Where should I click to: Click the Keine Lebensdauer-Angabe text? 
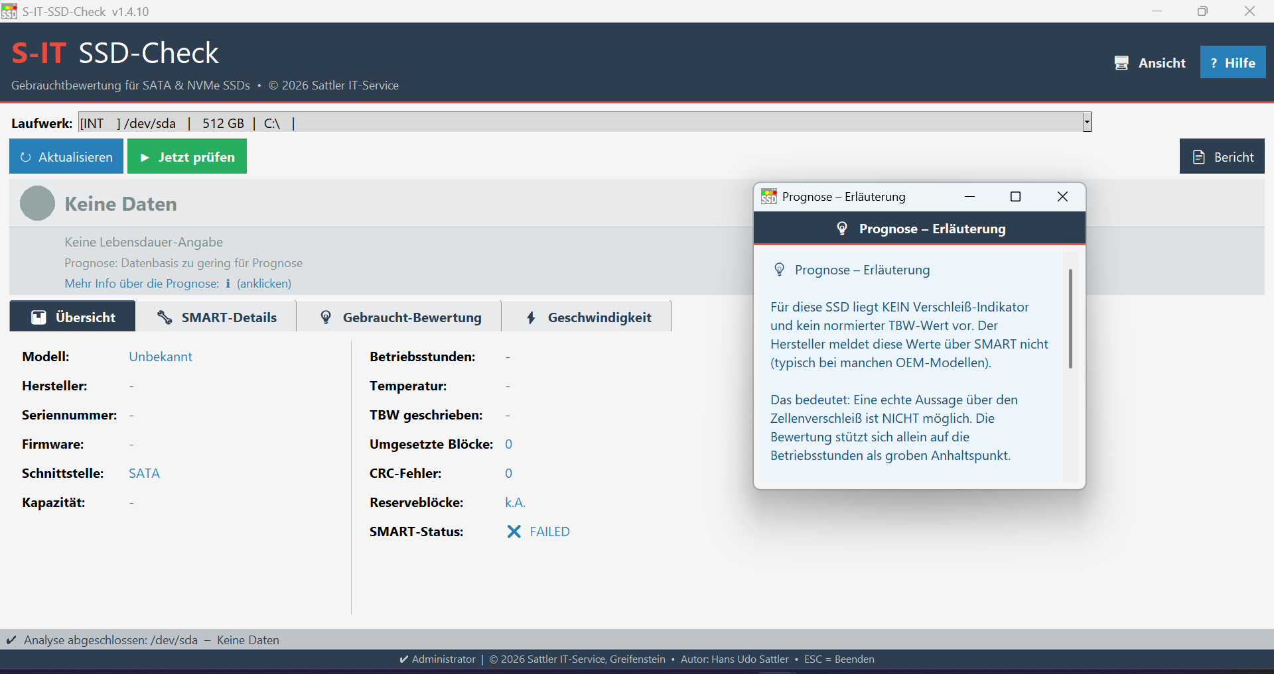click(143, 242)
